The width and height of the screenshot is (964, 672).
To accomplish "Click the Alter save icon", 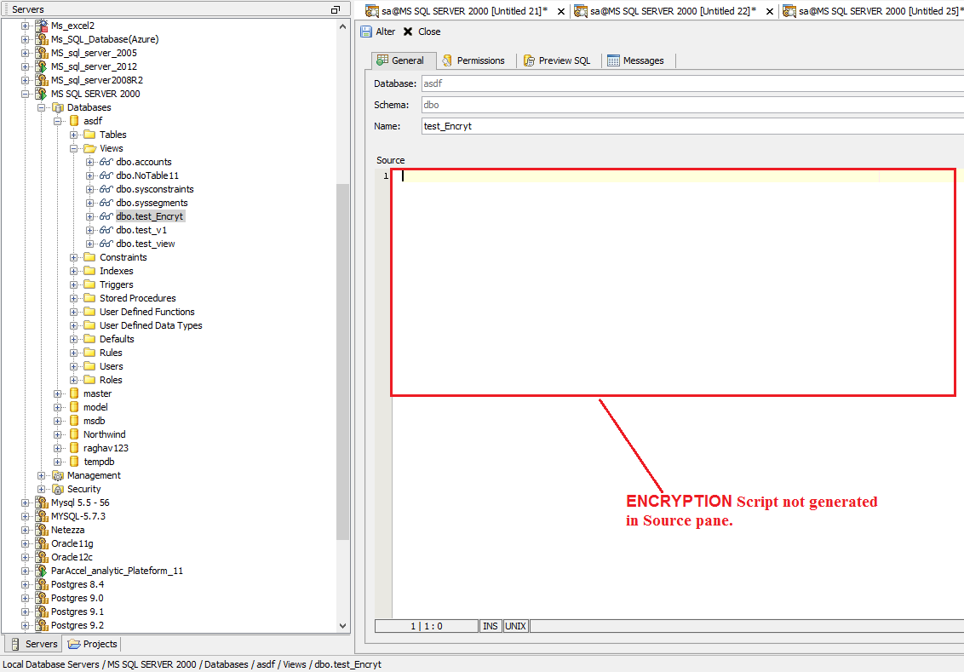I will (366, 32).
